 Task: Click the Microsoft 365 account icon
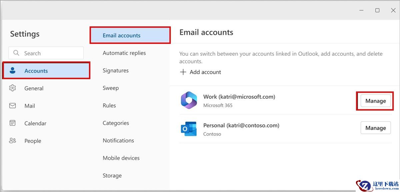pos(189,100)
